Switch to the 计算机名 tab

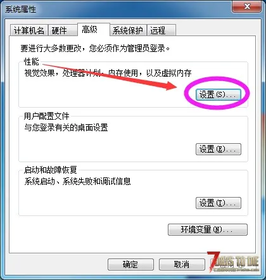(29, 30)
